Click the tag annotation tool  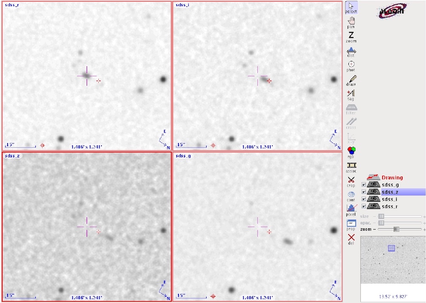coord(351,95)
